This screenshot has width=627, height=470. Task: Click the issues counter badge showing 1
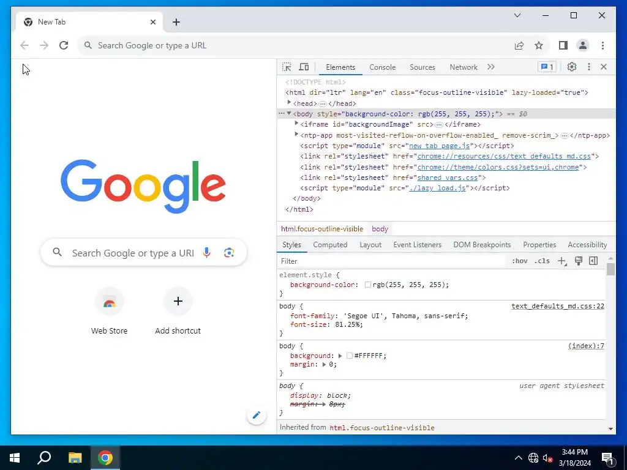click(x=547, y=67)
